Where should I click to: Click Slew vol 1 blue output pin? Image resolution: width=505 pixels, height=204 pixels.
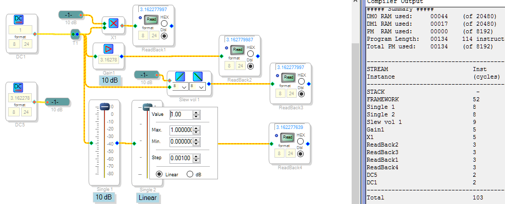click(209, 84)
